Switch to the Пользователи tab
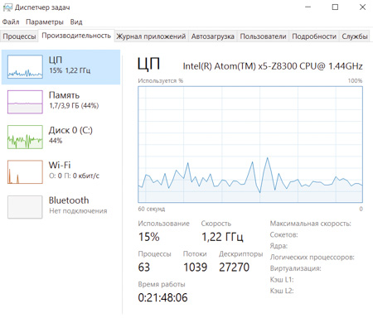Screen dimensions: 373x318 pyautogui.click(x=263, y=36)
